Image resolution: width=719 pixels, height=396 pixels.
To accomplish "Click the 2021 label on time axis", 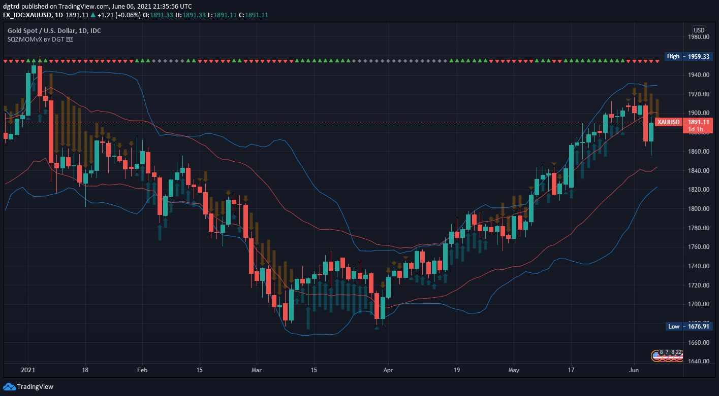I will [27, 370].
